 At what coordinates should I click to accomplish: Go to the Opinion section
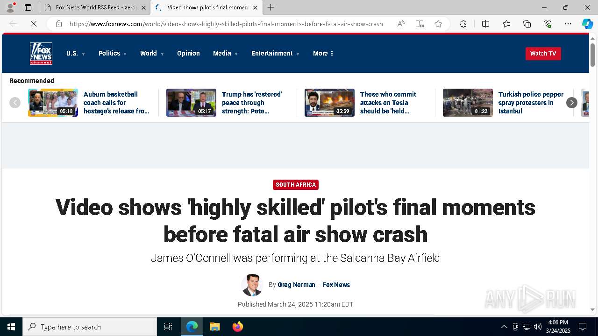[x=188, y=53]
